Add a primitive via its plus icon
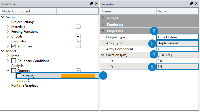The image size is (200, 112). pyautogui.click(x=78, y=46)
